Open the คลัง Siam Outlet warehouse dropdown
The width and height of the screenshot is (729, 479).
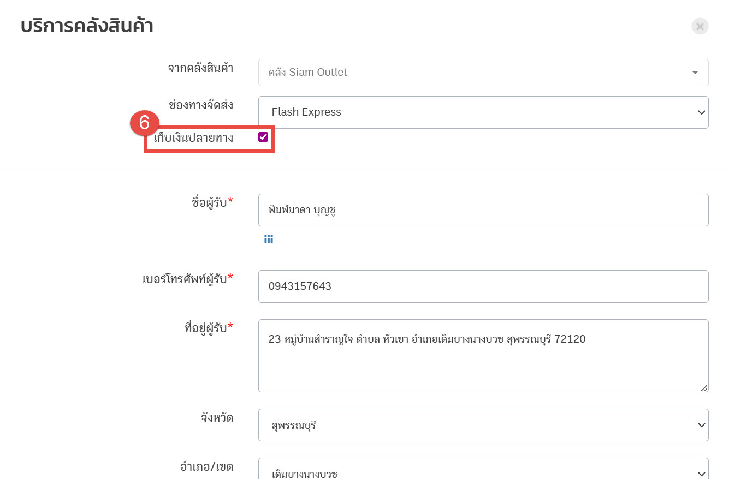[x=483, y=73]
